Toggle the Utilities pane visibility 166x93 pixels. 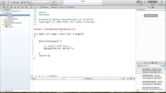point(156,2)
